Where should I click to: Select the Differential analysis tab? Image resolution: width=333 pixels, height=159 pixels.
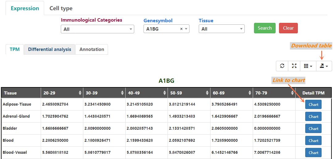coord(49,49)
